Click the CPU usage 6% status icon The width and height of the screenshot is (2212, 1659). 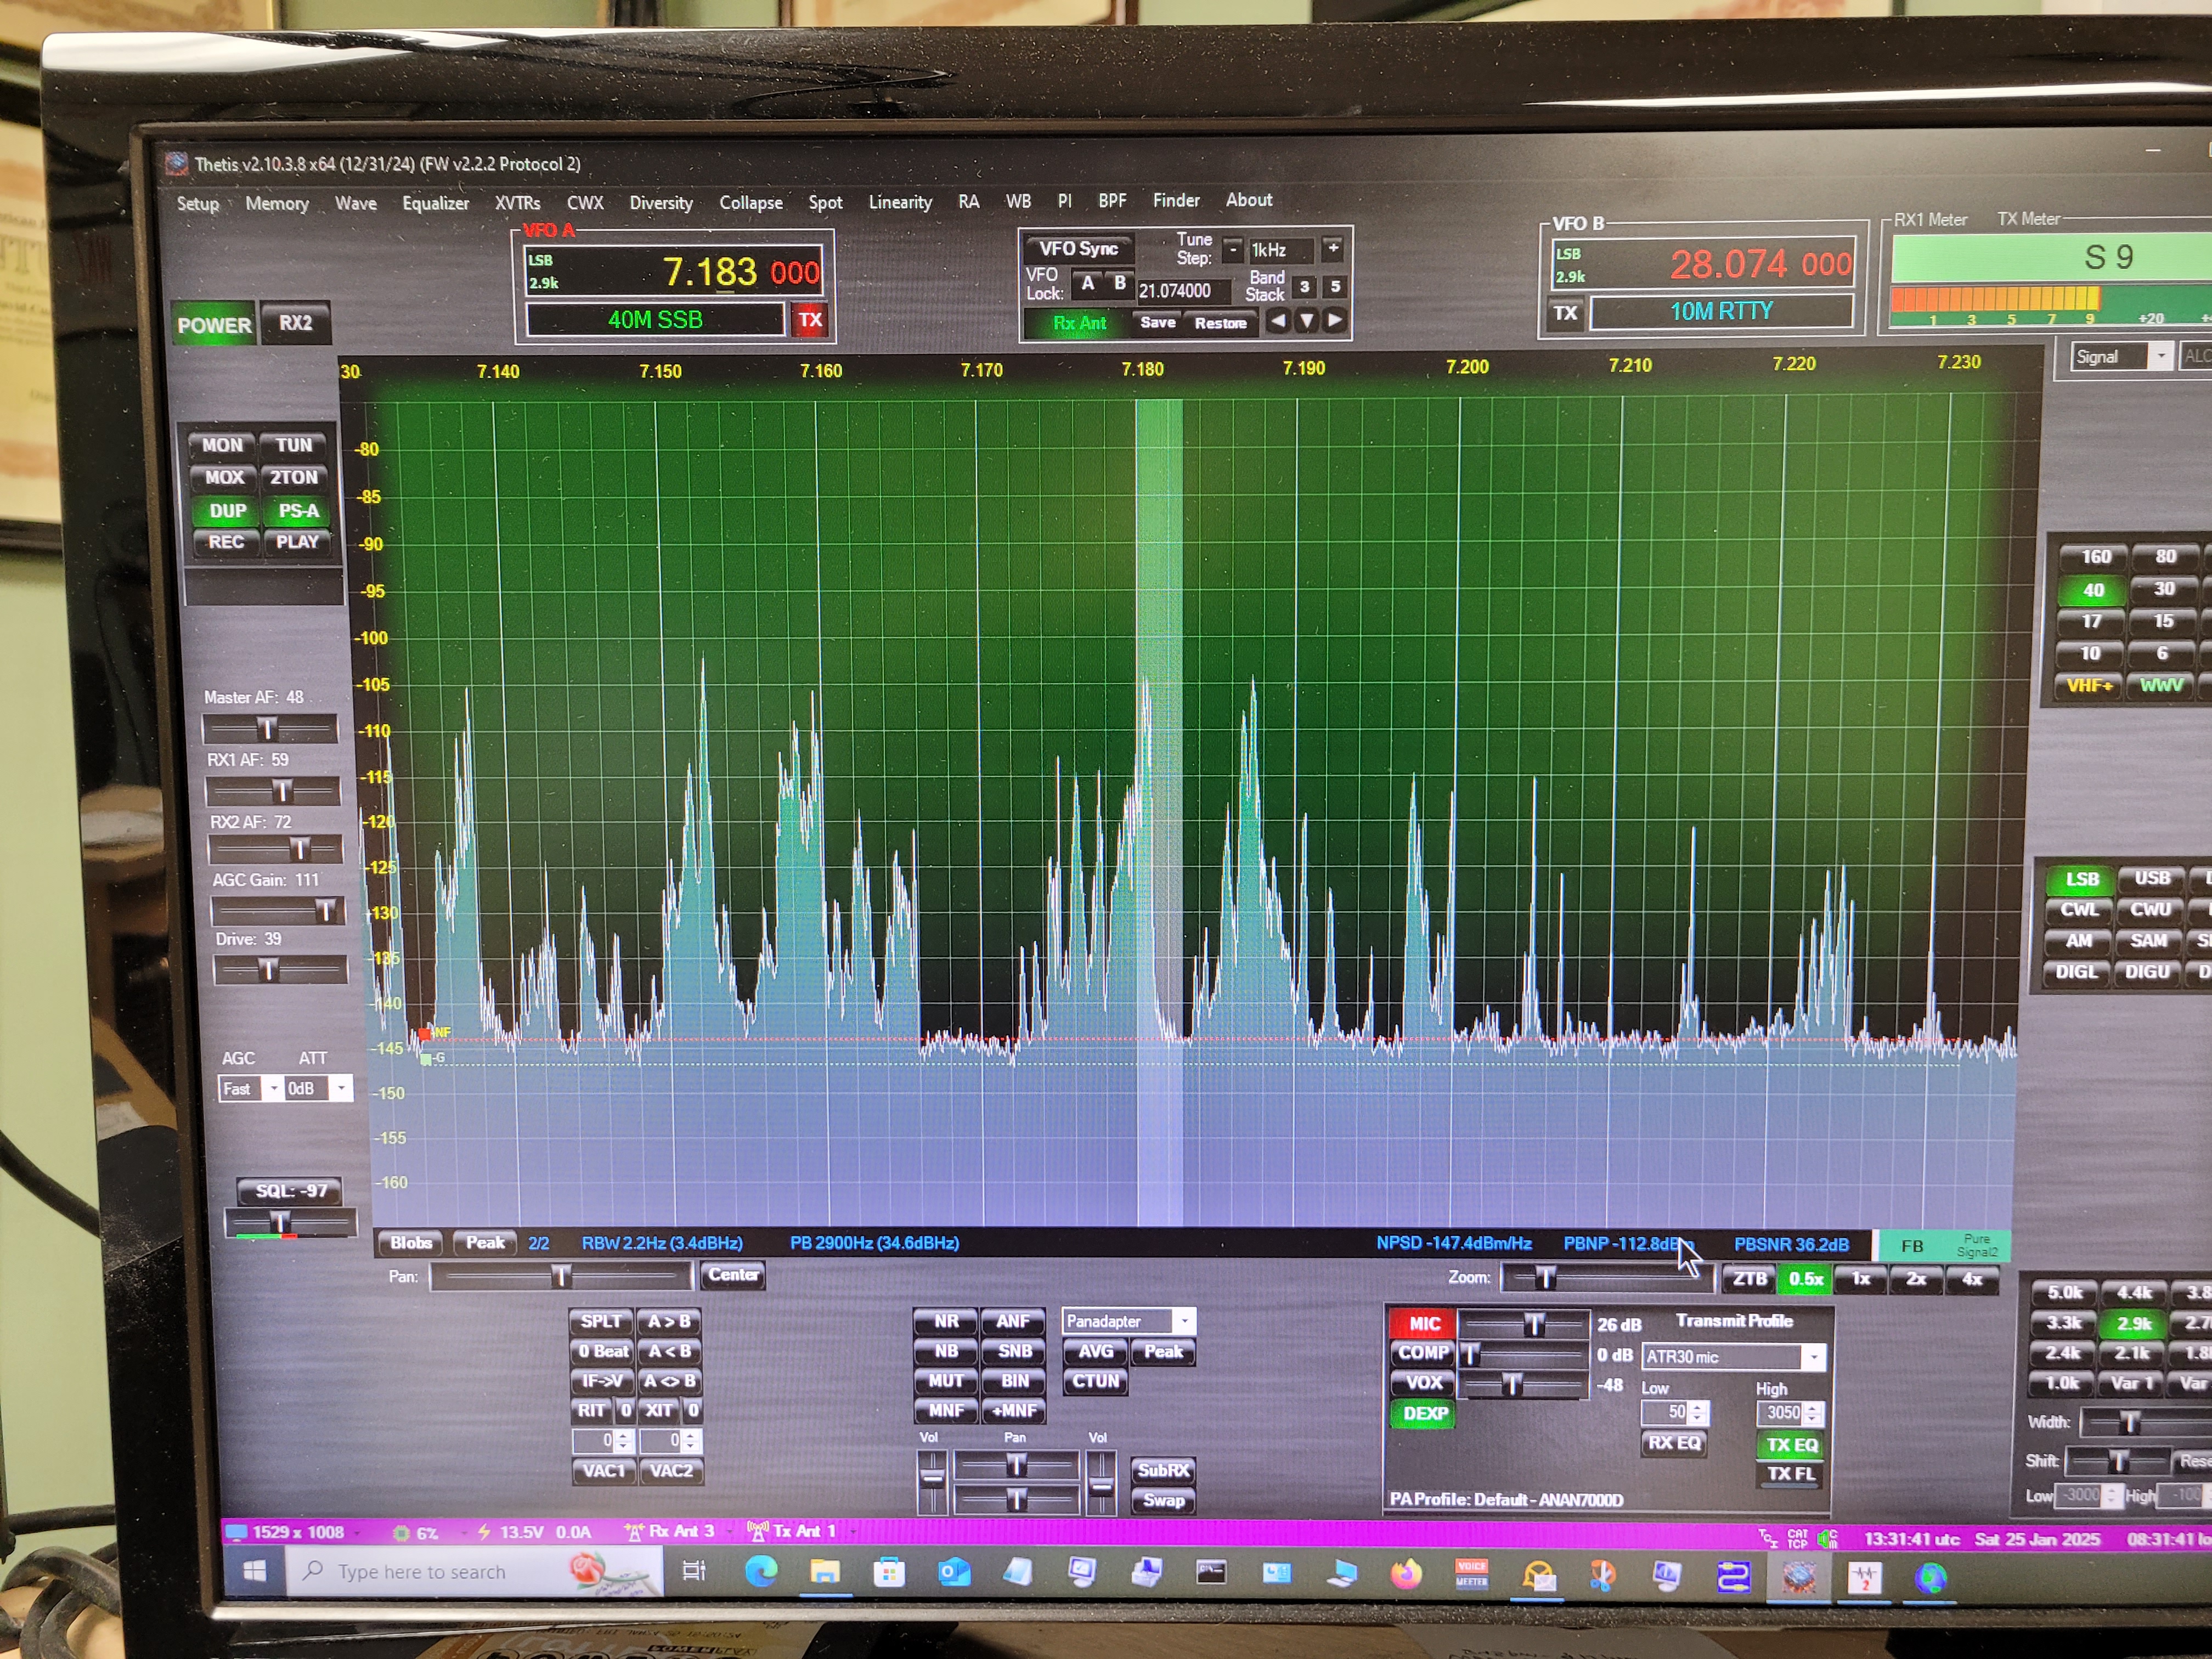pyautogui.click(x=401, y=1532)
